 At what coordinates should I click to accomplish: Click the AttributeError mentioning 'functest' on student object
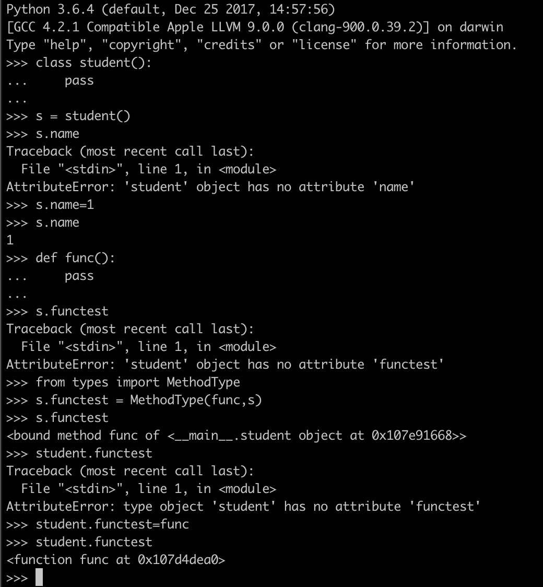[225, 364]
